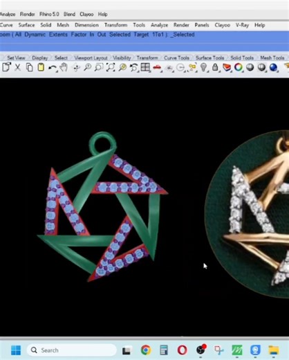Choose the Dynamic zoom command option
Image resolution: width=289 pixels, height=360 pixels.
[35, 35]
